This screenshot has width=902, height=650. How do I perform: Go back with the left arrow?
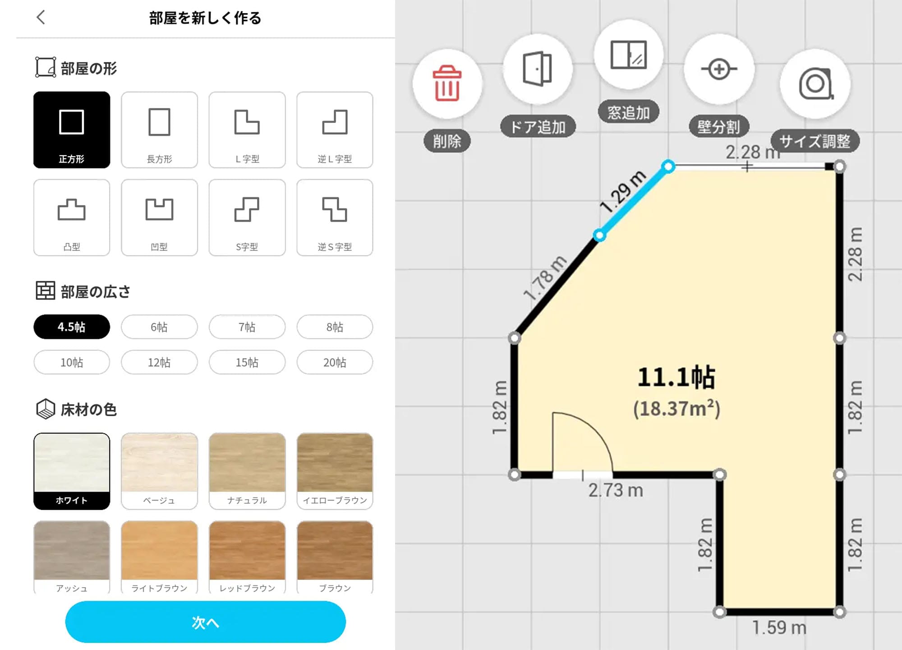click(41, 18)
